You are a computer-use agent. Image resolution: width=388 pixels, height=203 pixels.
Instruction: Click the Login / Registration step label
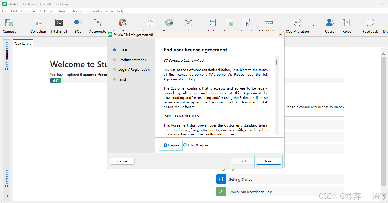click(x=134, y=70)
